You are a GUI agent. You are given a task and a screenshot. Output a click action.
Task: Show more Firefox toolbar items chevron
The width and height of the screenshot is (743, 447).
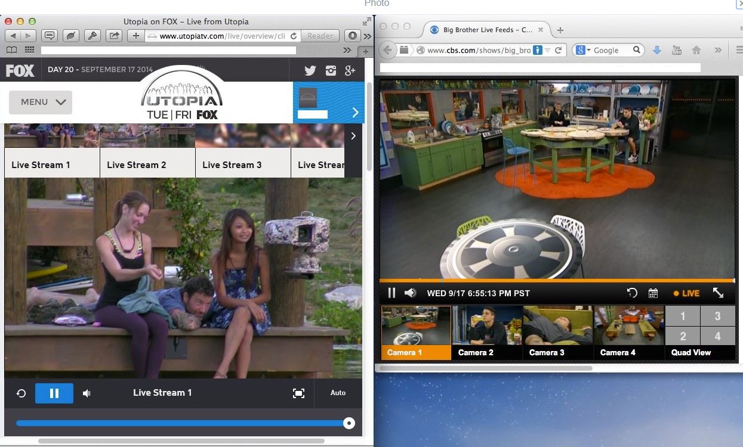pyautogui.click(x=718, y=51)
